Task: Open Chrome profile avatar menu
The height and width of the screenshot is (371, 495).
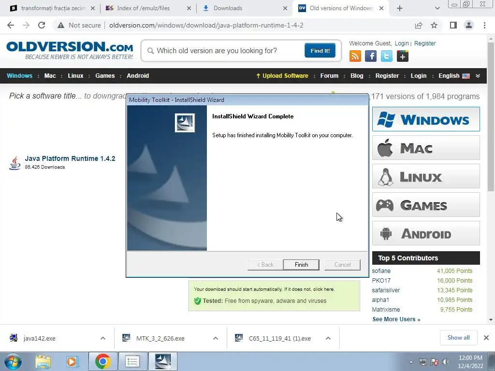Action: click(469, 25)
